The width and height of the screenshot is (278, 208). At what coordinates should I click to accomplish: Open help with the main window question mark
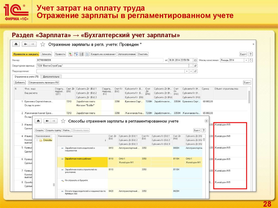[250, 54]
